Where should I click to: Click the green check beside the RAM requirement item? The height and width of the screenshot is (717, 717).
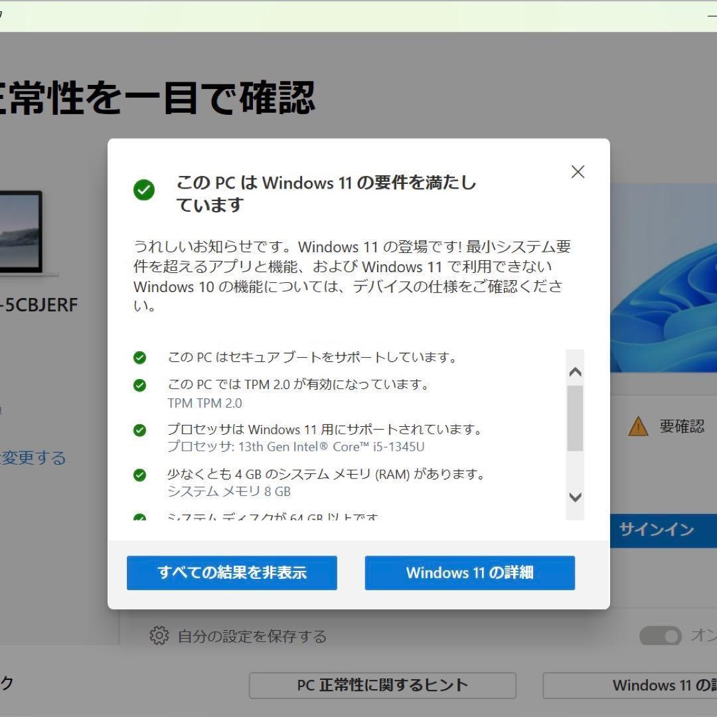139,475
